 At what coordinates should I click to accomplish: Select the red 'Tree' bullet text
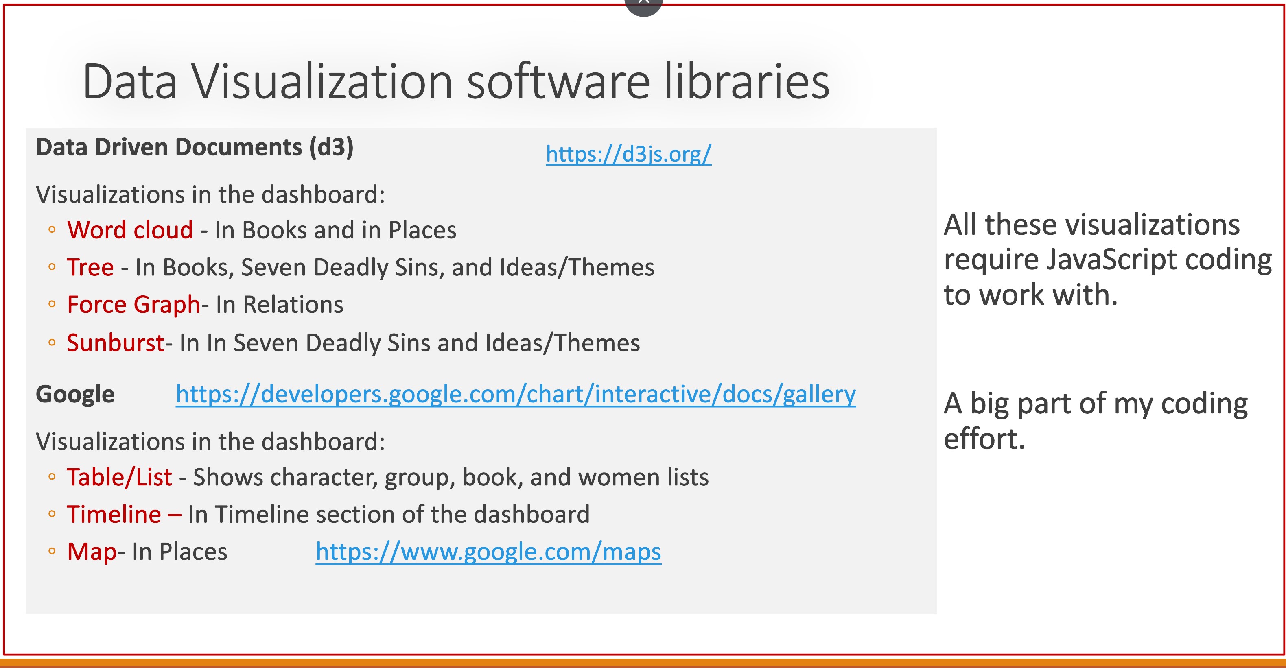point(90,267)
